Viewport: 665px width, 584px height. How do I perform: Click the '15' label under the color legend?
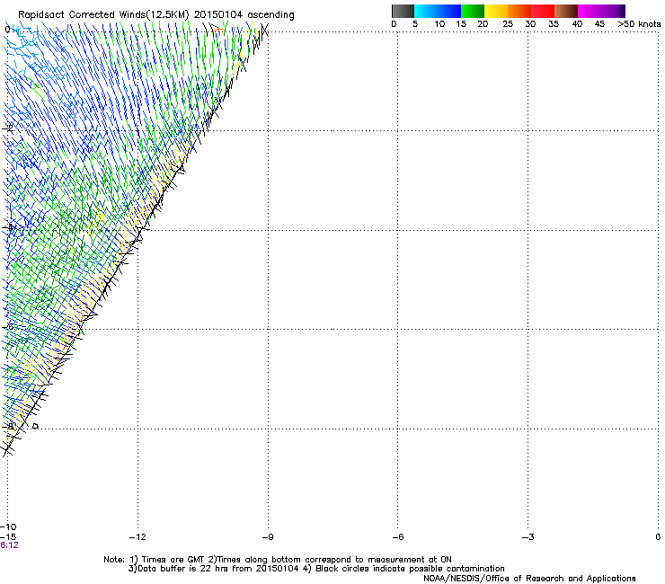click(461, 24)
